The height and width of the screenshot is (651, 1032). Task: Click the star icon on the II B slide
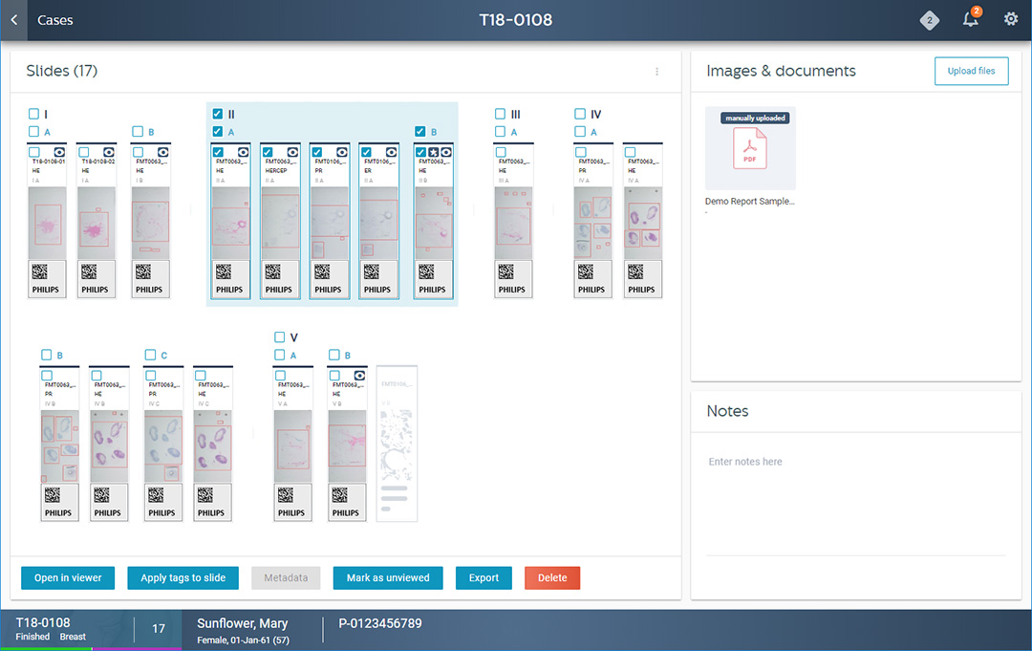(x=433, y=152)
